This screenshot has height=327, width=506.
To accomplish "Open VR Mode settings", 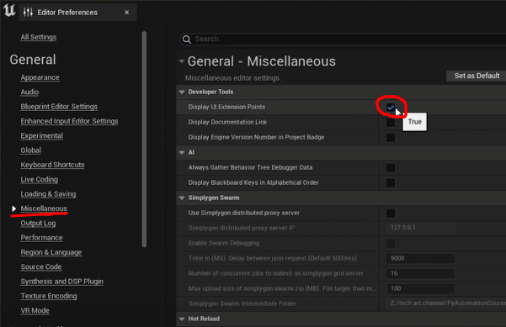I will point(35,310).
